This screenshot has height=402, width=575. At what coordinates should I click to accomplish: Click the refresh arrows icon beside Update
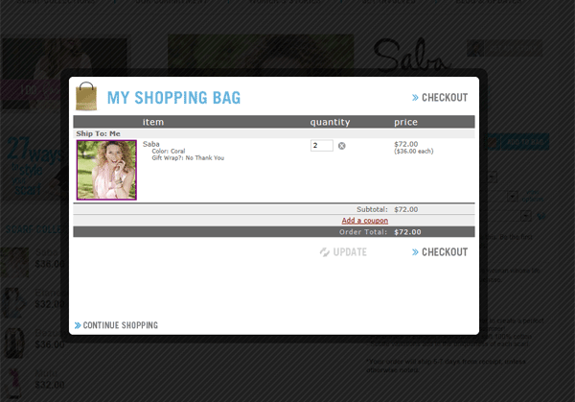click(x=325, y=252)
